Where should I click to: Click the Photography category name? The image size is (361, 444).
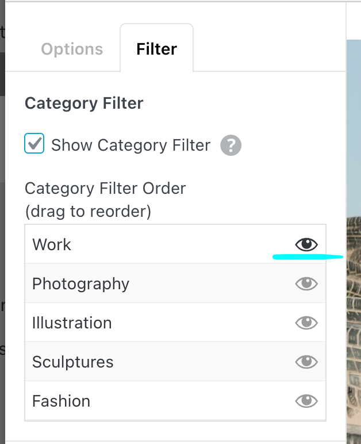pos(80,284)
